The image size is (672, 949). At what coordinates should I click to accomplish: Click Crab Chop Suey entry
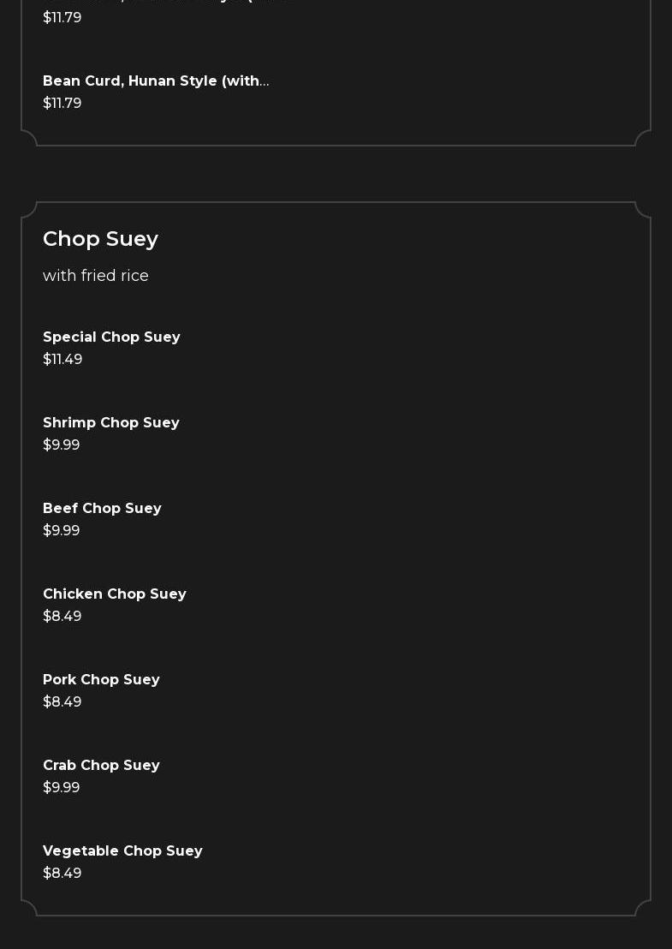(101, 766)
